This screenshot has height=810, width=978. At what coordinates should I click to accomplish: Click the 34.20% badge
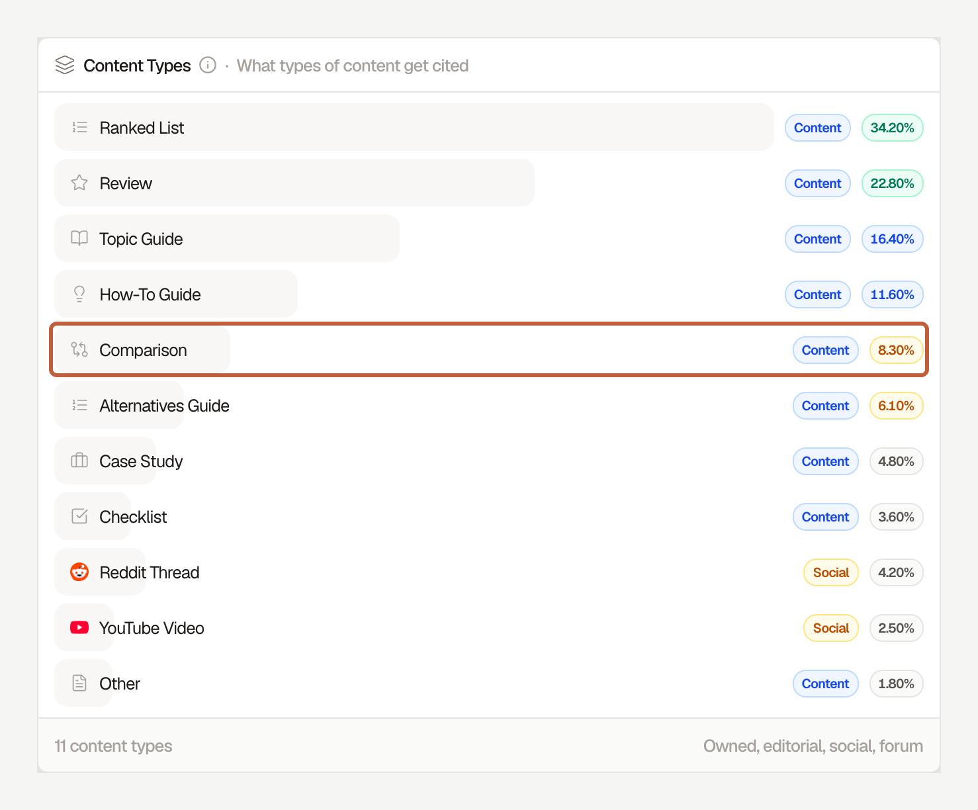[893, 128]
